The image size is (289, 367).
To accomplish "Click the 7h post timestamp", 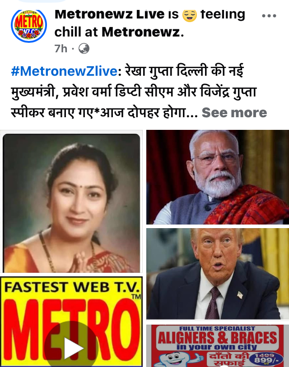I will coord(61,49).
